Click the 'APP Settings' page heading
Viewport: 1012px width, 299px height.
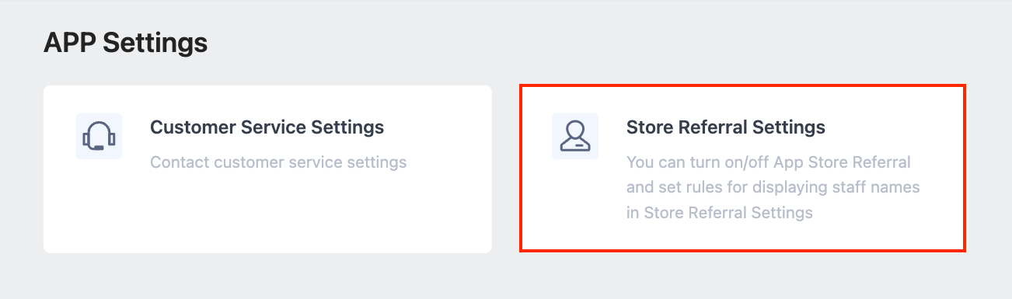click(126, 42)
